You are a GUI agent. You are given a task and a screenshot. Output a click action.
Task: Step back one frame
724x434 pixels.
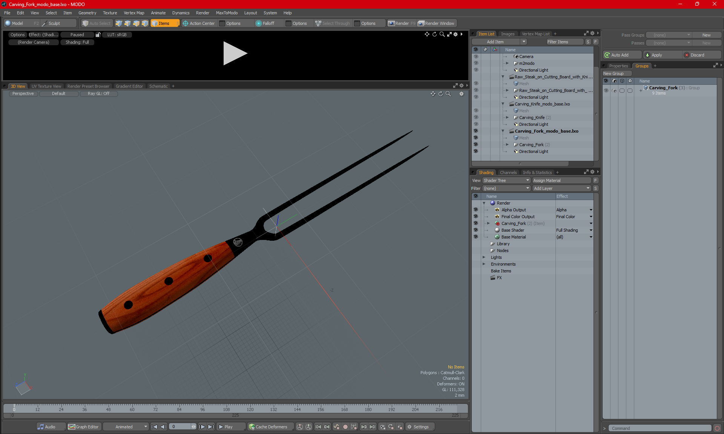[163, 427]
